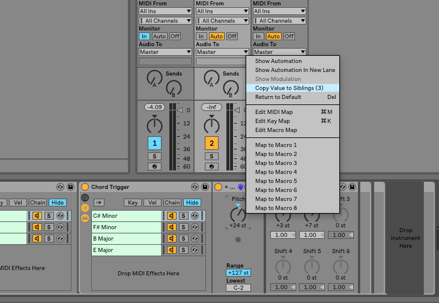Set track 1 monitor to In

[x=144, y=37]
